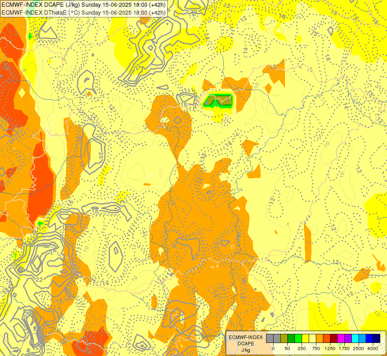Select the bright green legend swatch

point(298,339)
